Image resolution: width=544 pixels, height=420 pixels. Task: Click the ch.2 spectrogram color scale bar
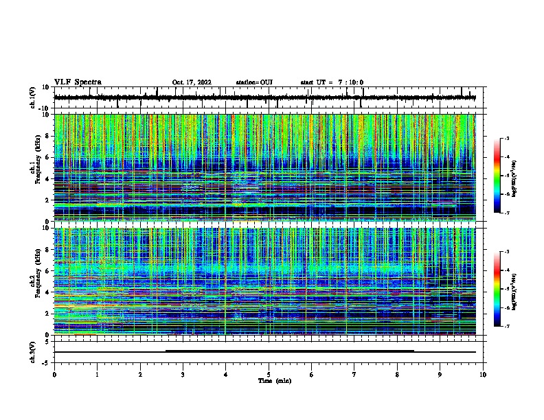pos(497,289)
